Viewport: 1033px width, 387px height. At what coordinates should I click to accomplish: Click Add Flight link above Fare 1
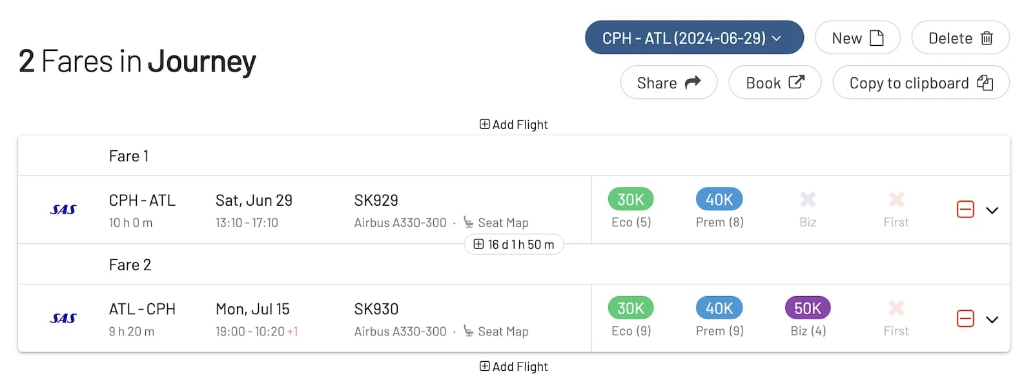pyautogui.click(x=514, y=124)
